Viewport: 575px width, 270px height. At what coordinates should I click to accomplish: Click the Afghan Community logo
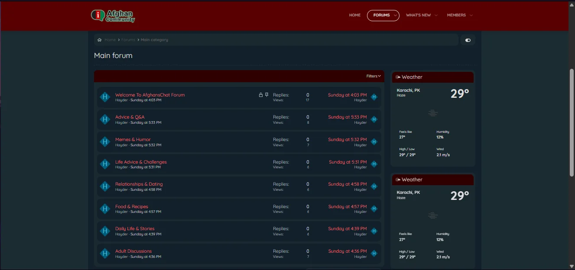113,16
